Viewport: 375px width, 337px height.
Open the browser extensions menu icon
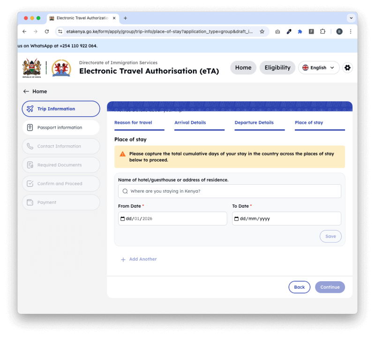(322, 31)
